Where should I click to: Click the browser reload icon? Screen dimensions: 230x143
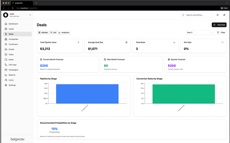(x=13, y=8)
